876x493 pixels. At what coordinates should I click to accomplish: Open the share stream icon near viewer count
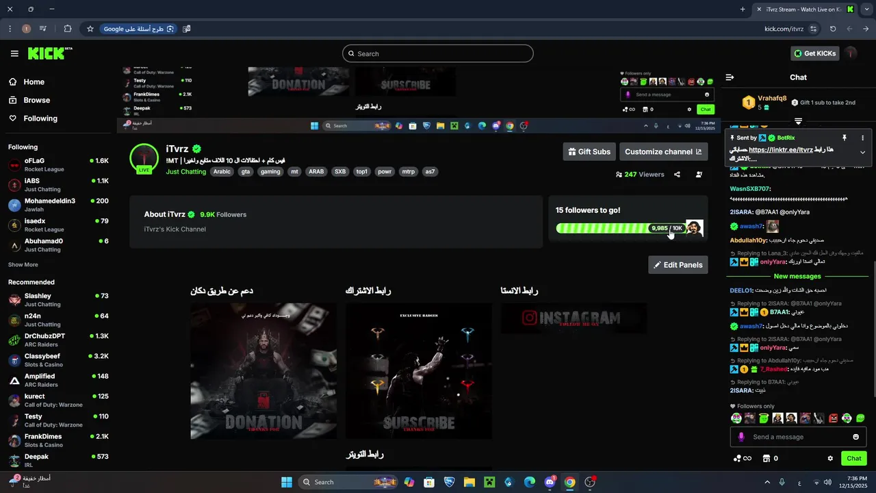pos(677,175)
